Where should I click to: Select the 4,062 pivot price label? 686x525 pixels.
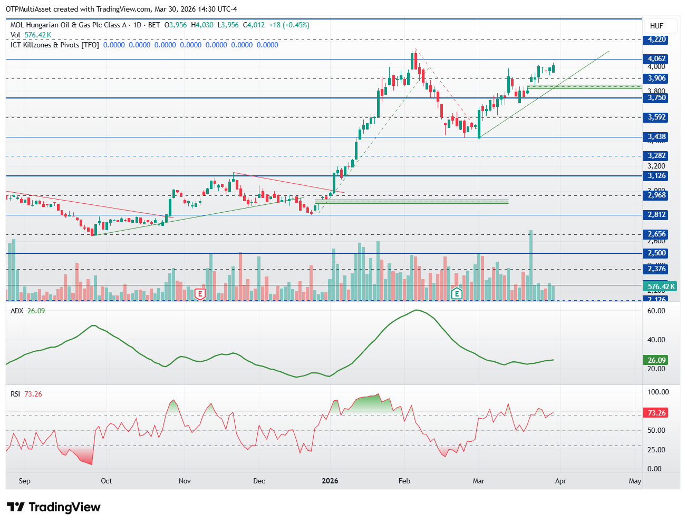click(x=657, y=59)
